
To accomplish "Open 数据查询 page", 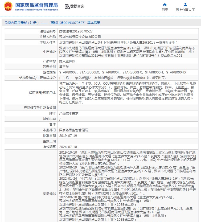I will point(77,7).
